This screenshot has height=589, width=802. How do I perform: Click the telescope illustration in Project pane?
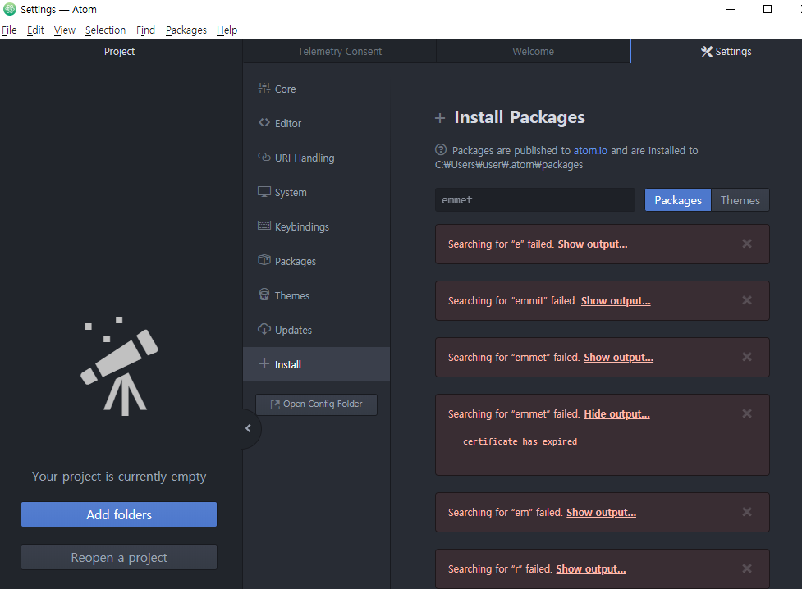[x=120, y=366]
